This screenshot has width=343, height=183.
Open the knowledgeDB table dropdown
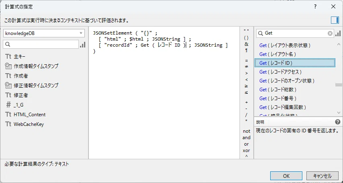tap(44, 33)
